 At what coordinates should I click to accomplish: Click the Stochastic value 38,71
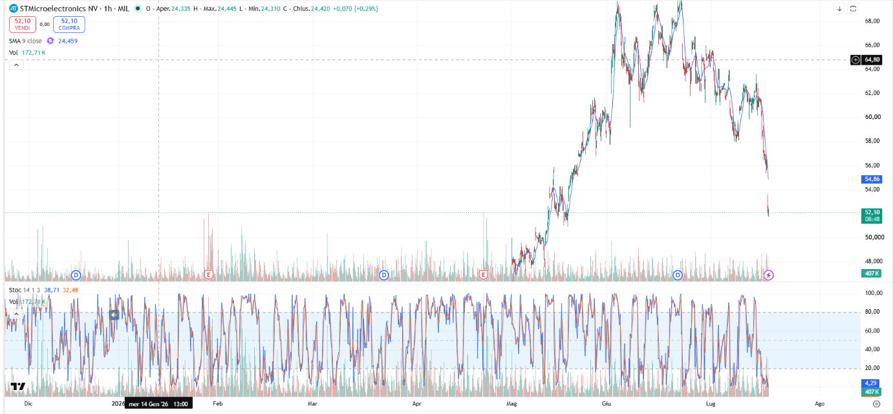click(52, 290)
